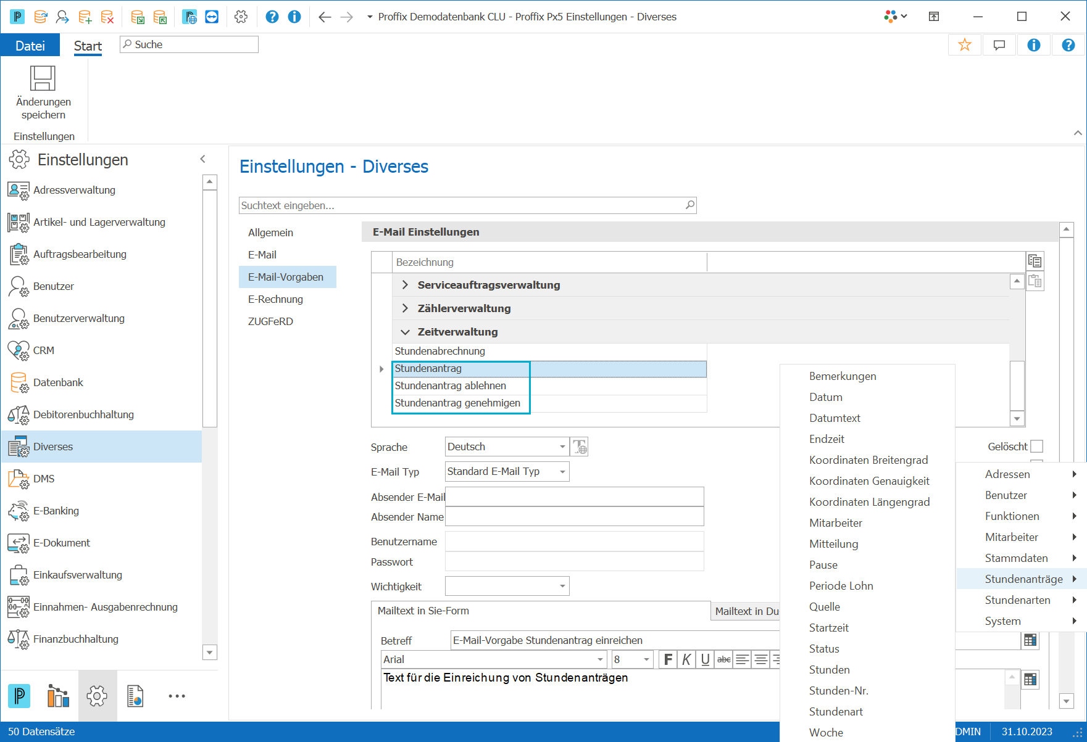Click the Änderungen speichern save icon
This screenshot has height=742, width=1087.
pyautogui.click(x=43, y=79)
